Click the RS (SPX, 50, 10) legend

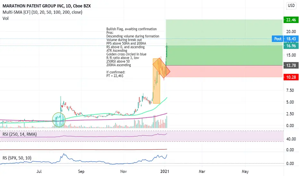coord(17,158)
